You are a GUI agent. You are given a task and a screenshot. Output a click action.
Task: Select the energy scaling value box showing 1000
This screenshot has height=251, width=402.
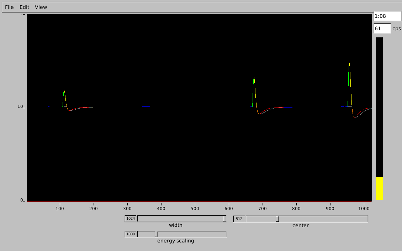click(131, 234)
